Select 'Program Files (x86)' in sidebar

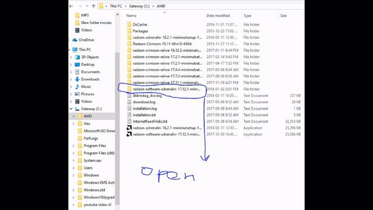point(99,153)
